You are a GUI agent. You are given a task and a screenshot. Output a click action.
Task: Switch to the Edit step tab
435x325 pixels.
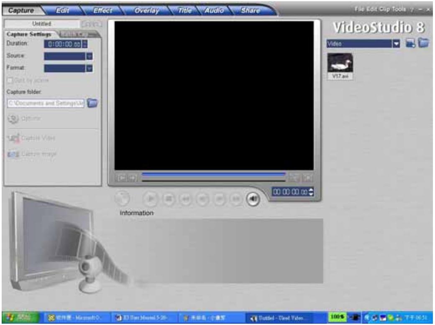click(x=62, y=10)
